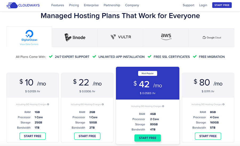Click the 24/7 EXPERT SUPPORT text
The width and height of the screenshot is (240, 146).
(x=72, y=57)
